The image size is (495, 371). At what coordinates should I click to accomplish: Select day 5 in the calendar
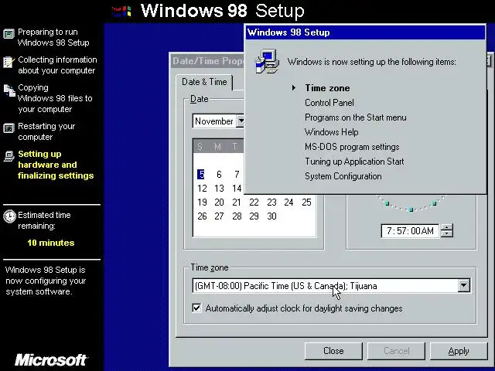(201, 174)
